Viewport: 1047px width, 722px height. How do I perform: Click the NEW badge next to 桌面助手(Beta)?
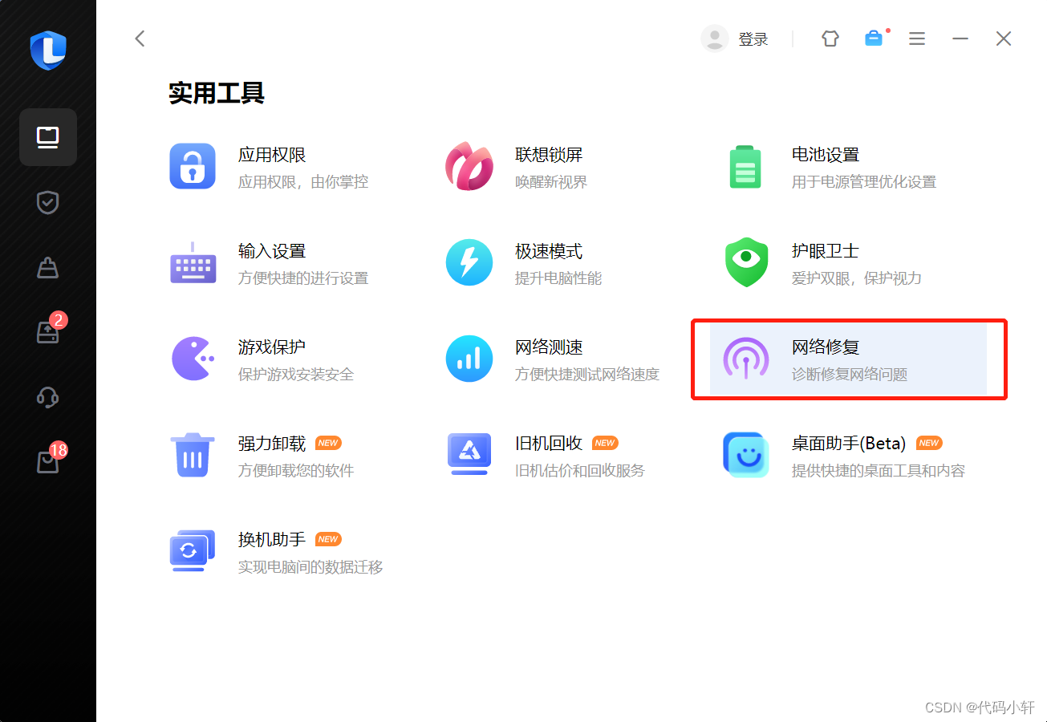[x=929, y=443]
